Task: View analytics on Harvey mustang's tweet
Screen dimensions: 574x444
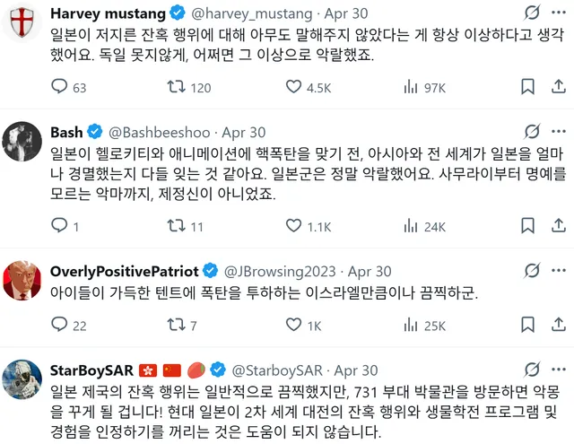Action: (413, 87)
